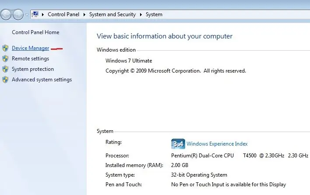The height and width of the screenshot is (195, 310).
Task: Open Windows Experience Index link
Action: coord(217,144)
